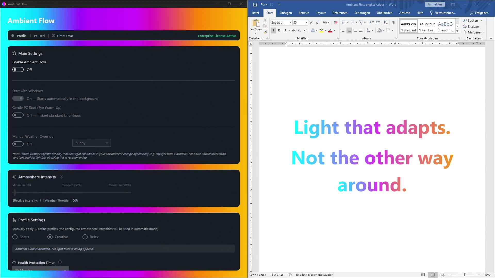The height and width of the screenshot is (278, 495).
Task: Align text left in Word
Action: (x=344, y=30)
